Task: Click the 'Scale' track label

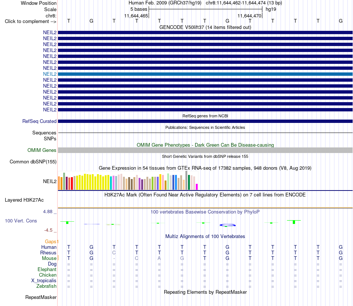Action: (50, 9)
